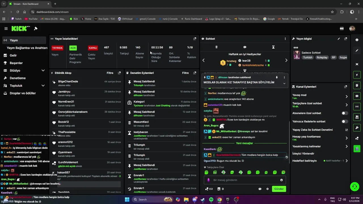
Task: Pop out the Yayın İstatistikleri panel
Action: click(195, 39)
